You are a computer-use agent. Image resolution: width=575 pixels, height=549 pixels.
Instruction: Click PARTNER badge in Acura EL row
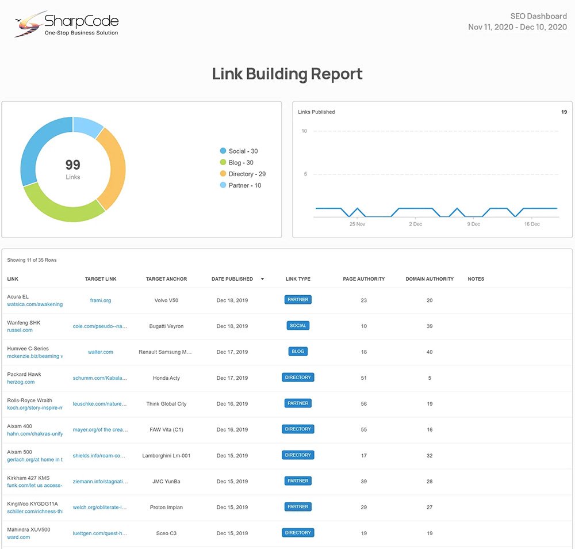coord(298,300)
